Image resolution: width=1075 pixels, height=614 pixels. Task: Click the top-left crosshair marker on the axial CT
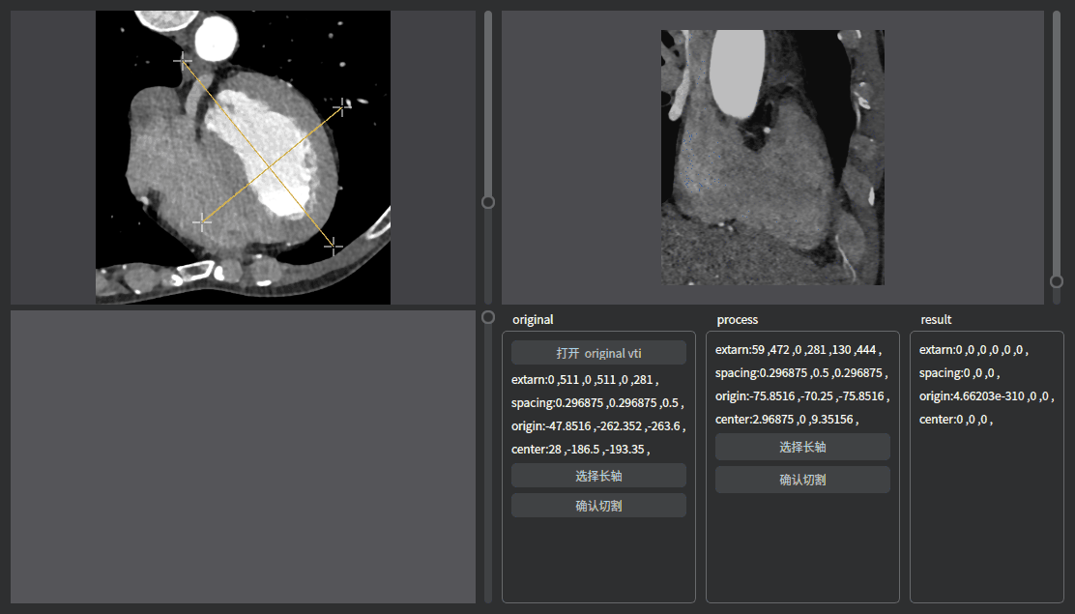pos(183,61)
